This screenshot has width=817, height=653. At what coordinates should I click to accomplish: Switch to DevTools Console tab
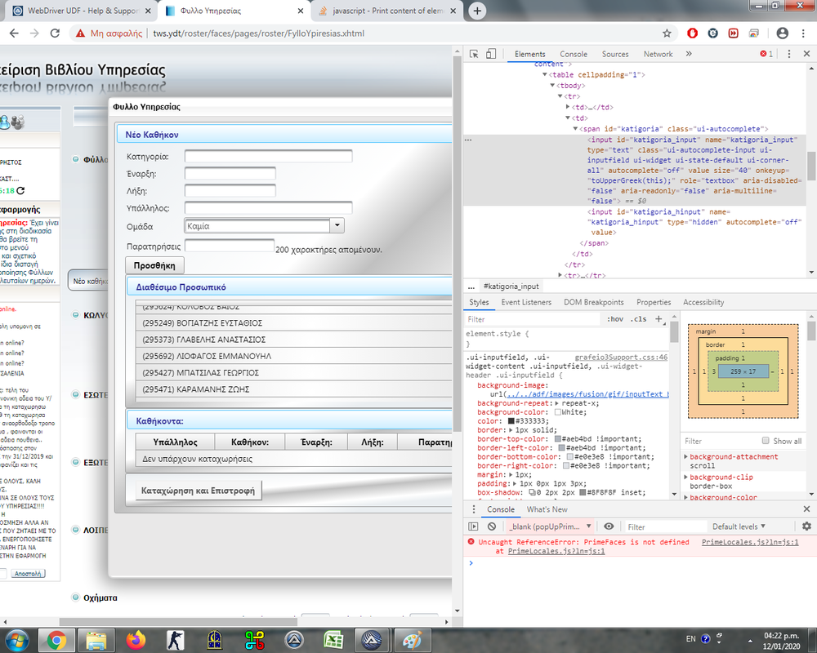pyautogui.click(x=574, y=54)
